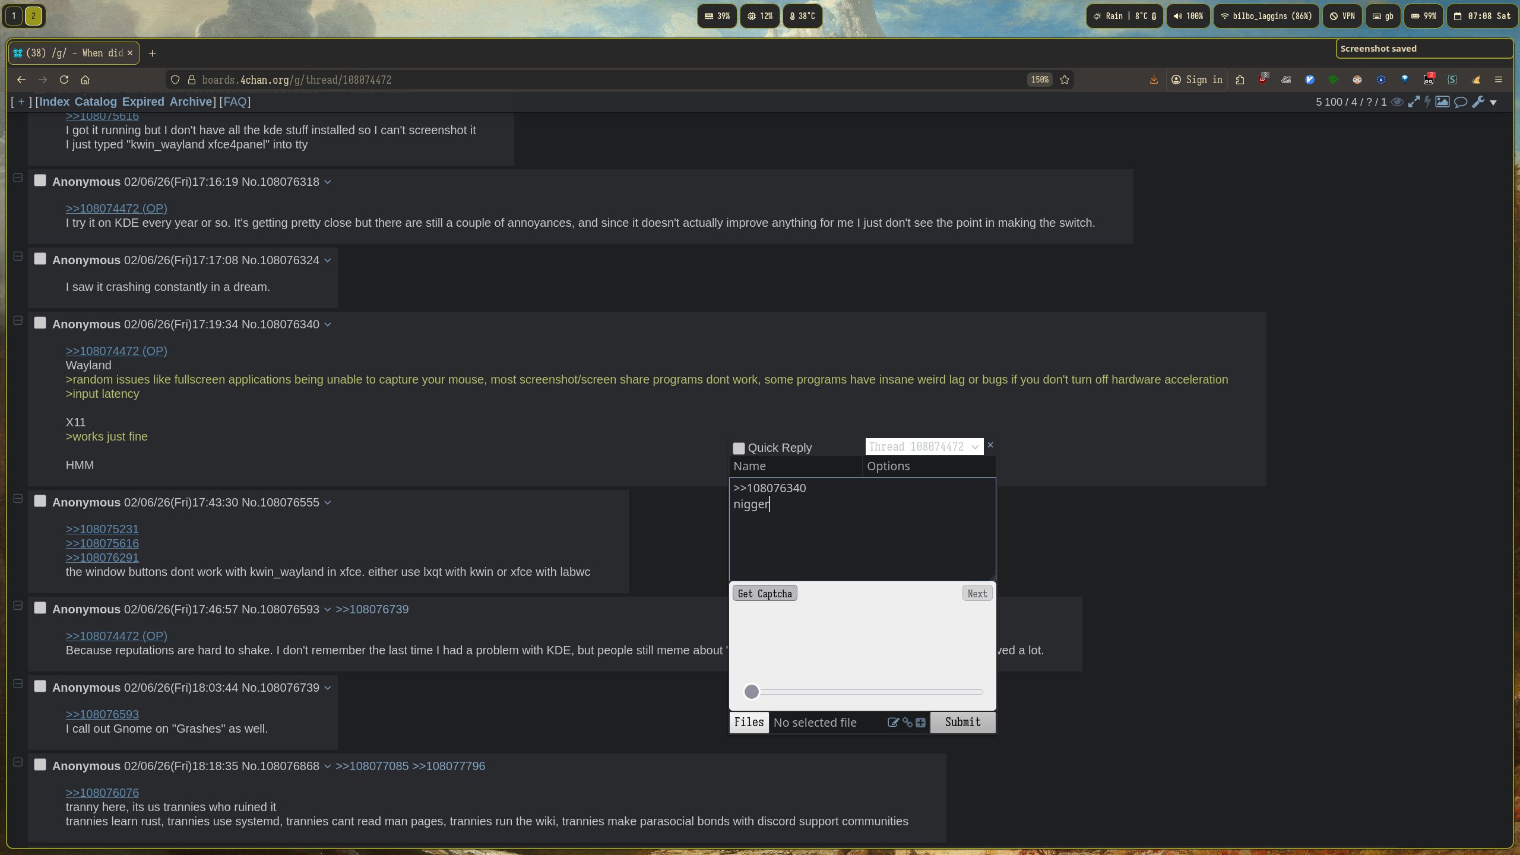The width and height of the screenshot is (1520, 855).
Task: Follow backlink >>108076739 on post 108076593
Action: click(x=372, y=609)
